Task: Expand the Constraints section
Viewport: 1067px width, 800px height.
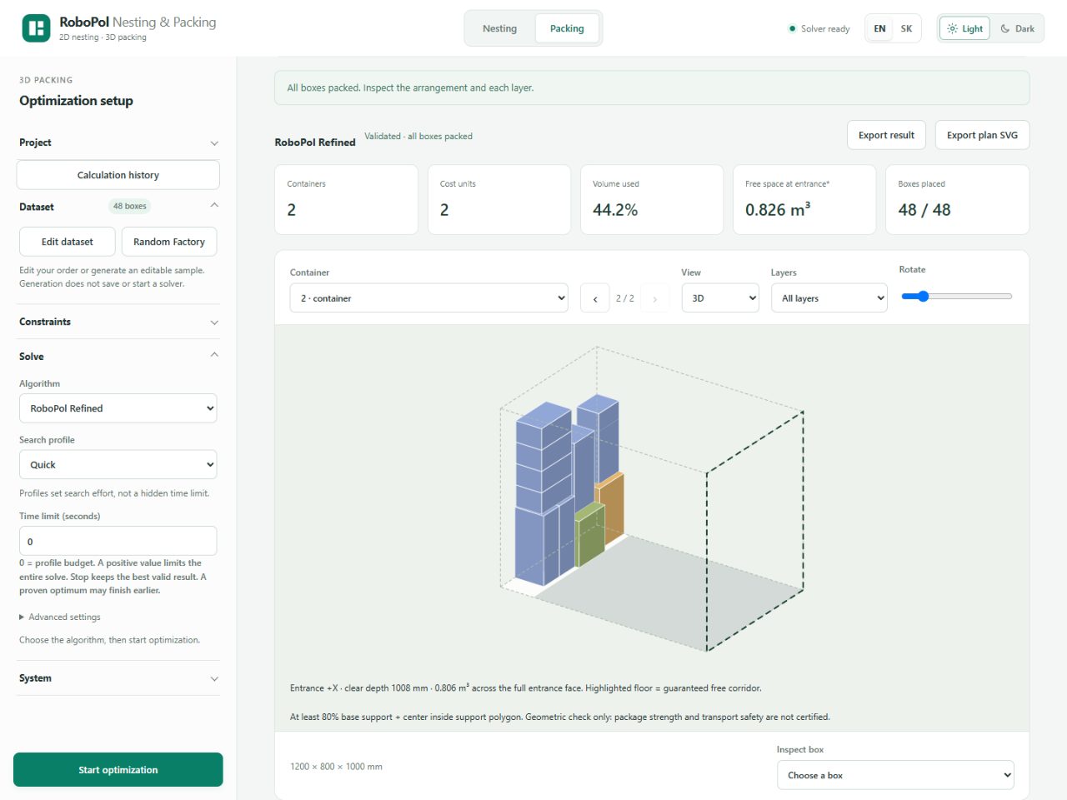Action: tap(118, 322)
